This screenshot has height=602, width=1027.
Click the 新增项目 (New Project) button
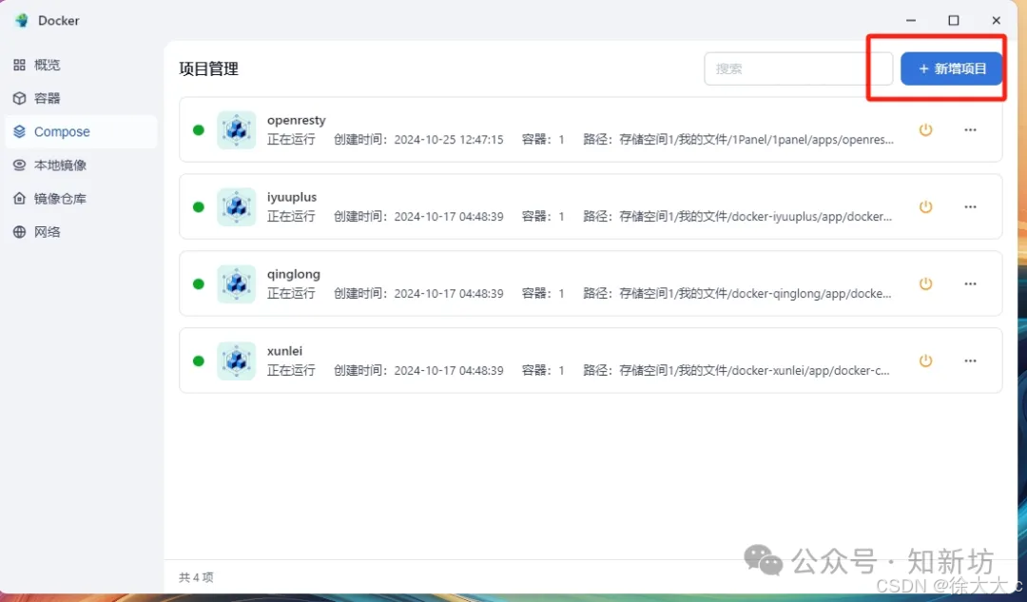click(951, 68)
